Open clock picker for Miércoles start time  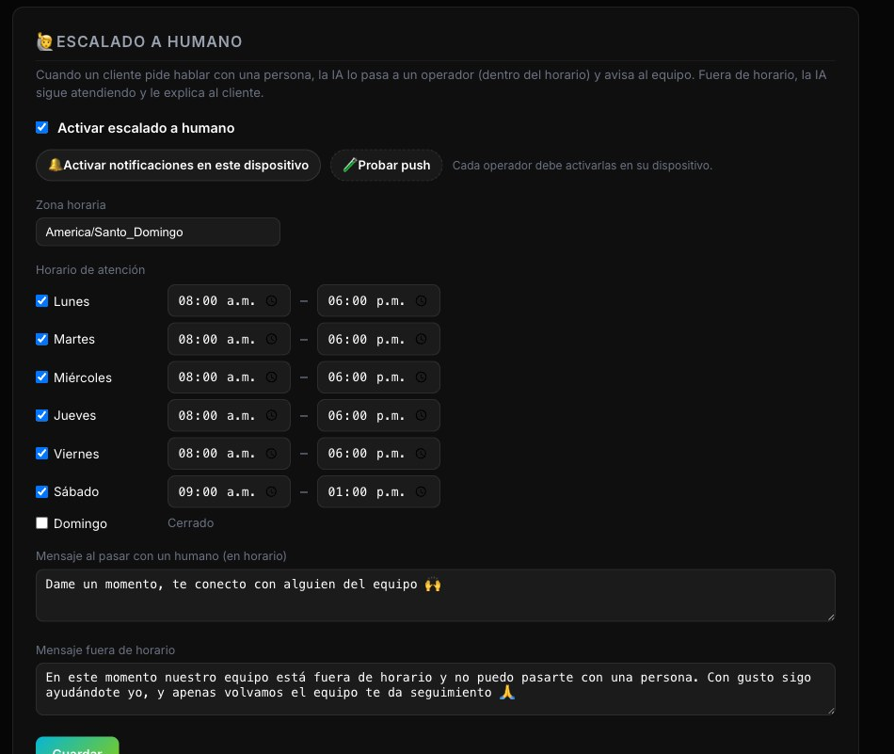pyautogui.click(x=271, y=377)
